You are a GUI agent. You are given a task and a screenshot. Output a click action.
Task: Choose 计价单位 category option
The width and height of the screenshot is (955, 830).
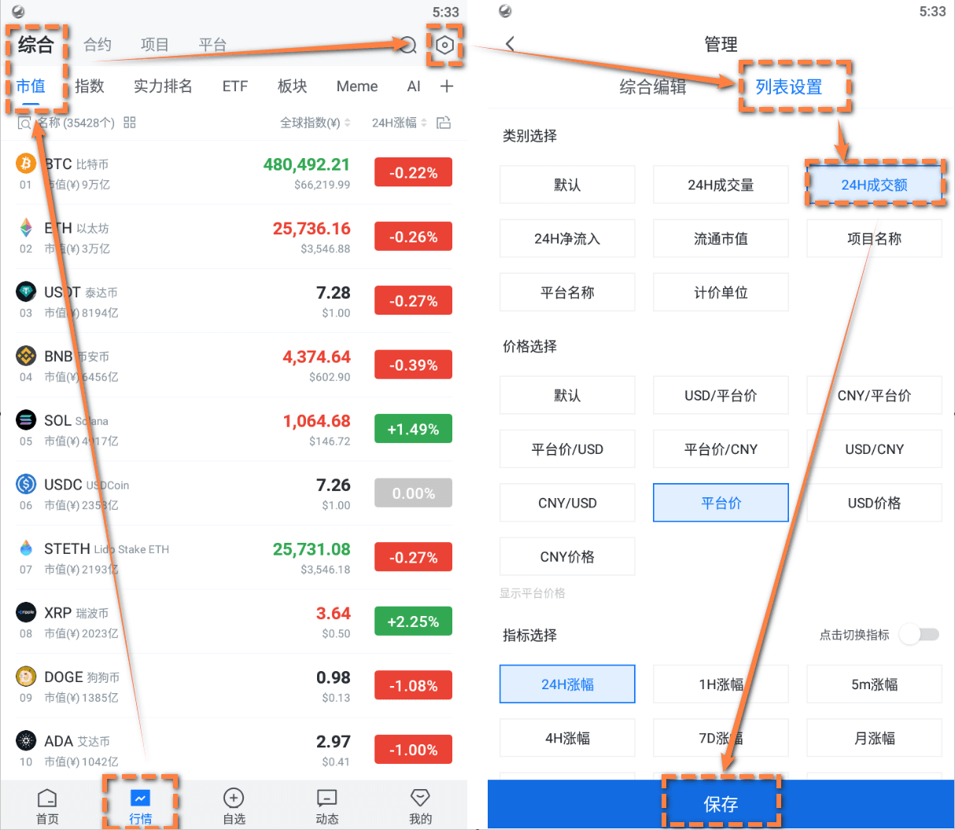(721, 292)
